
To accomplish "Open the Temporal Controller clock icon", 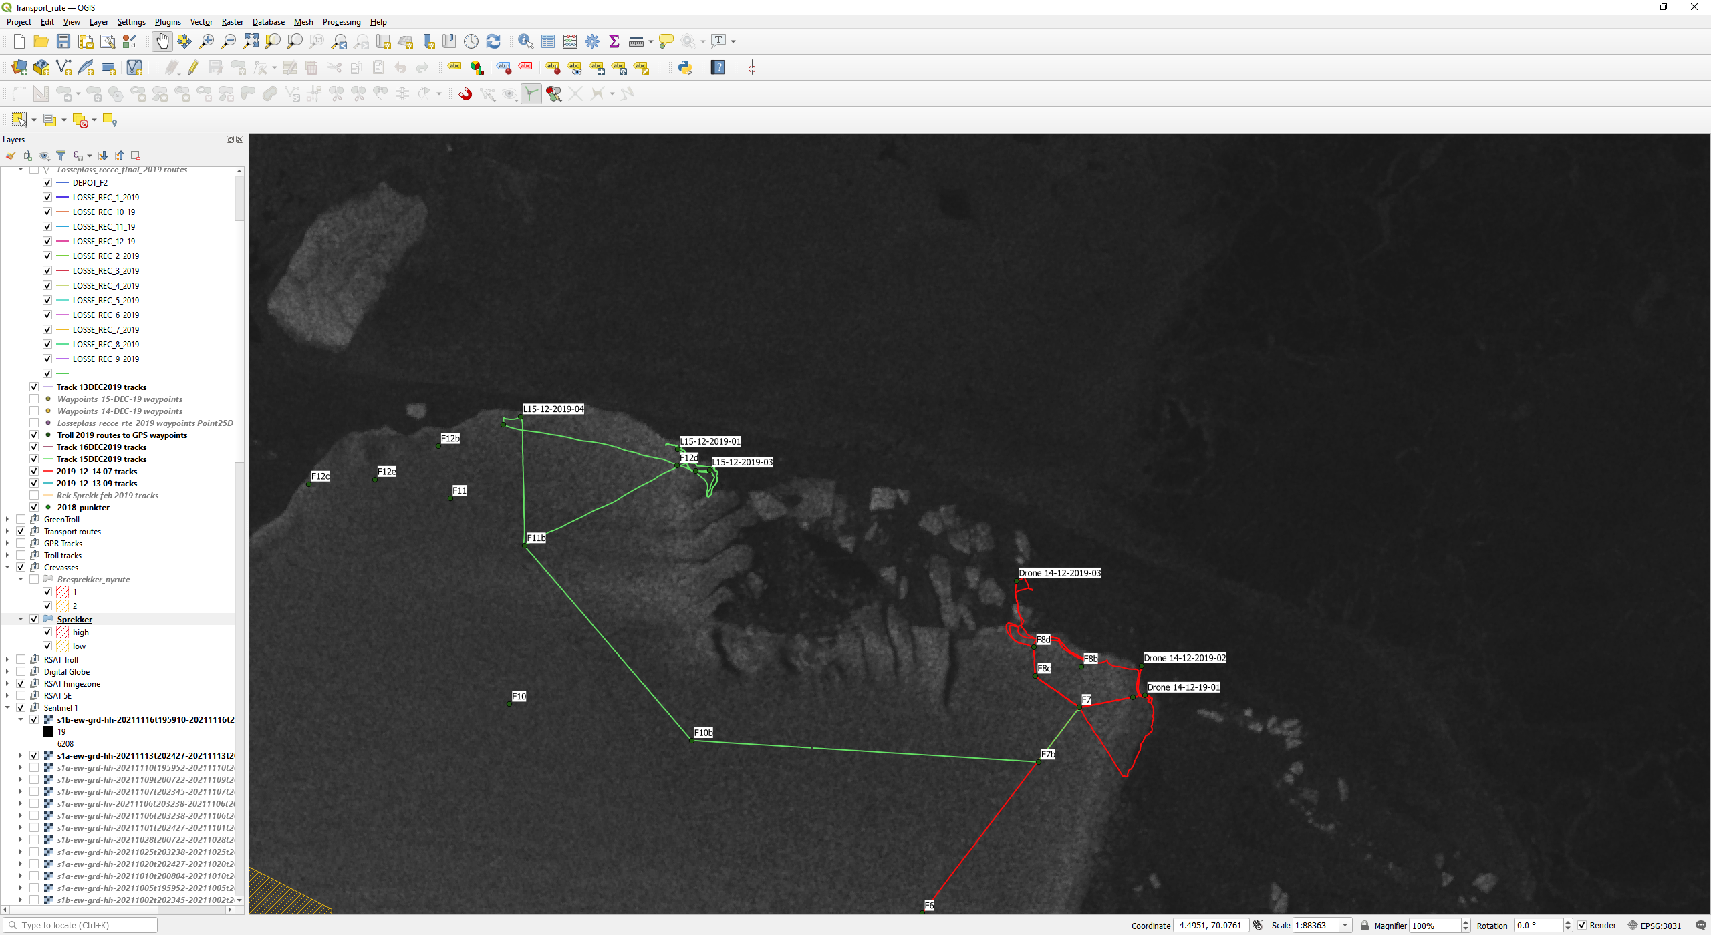I will [471, 41].
